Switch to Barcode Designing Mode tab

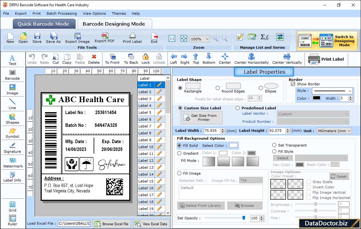pos(114,24)
